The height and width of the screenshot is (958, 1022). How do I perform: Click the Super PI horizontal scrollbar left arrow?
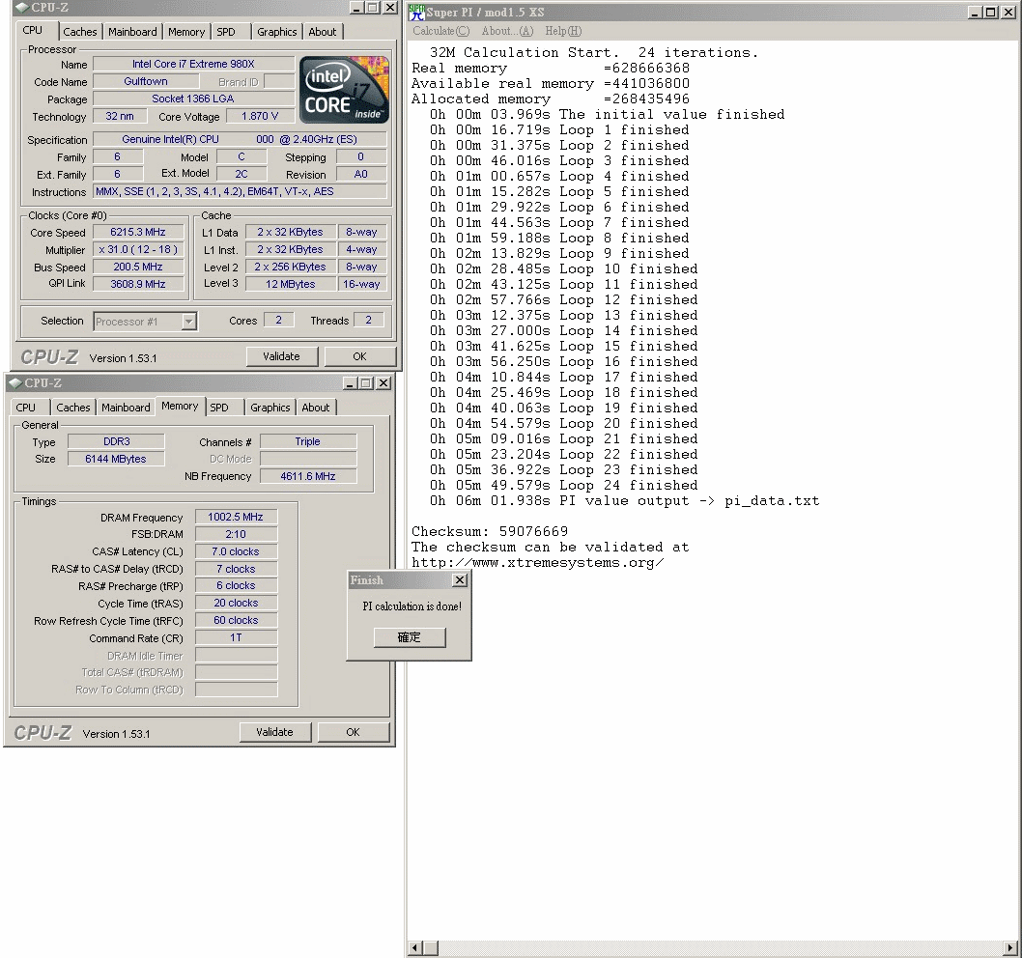pos(415,947)
